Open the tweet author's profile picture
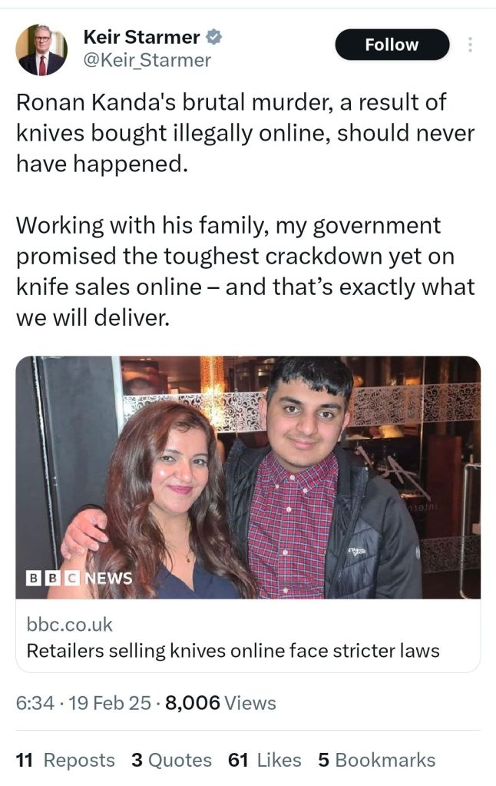The width and height of the screenshot is (496, 786). (41, 50)
